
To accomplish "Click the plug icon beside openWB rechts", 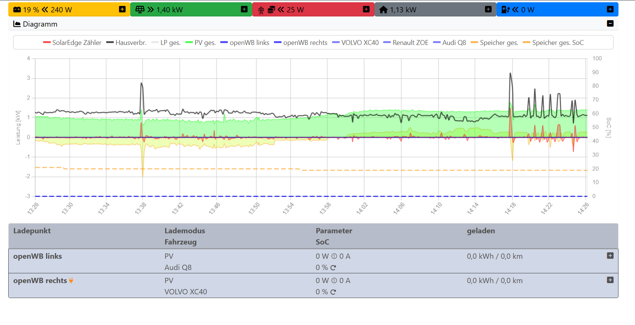I will click(71, 281).
